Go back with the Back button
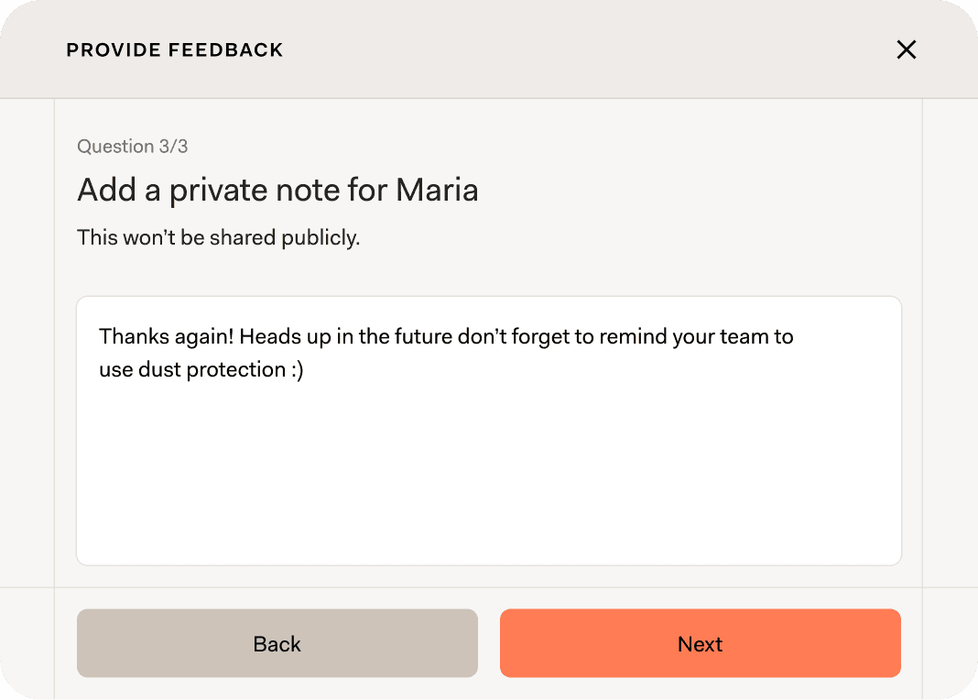The image size is (978, 700). pyautogui.click(x=277, y=644)
